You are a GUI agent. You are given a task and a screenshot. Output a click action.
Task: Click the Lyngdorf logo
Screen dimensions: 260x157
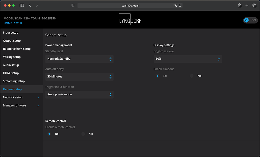click(x=130, y=19)
